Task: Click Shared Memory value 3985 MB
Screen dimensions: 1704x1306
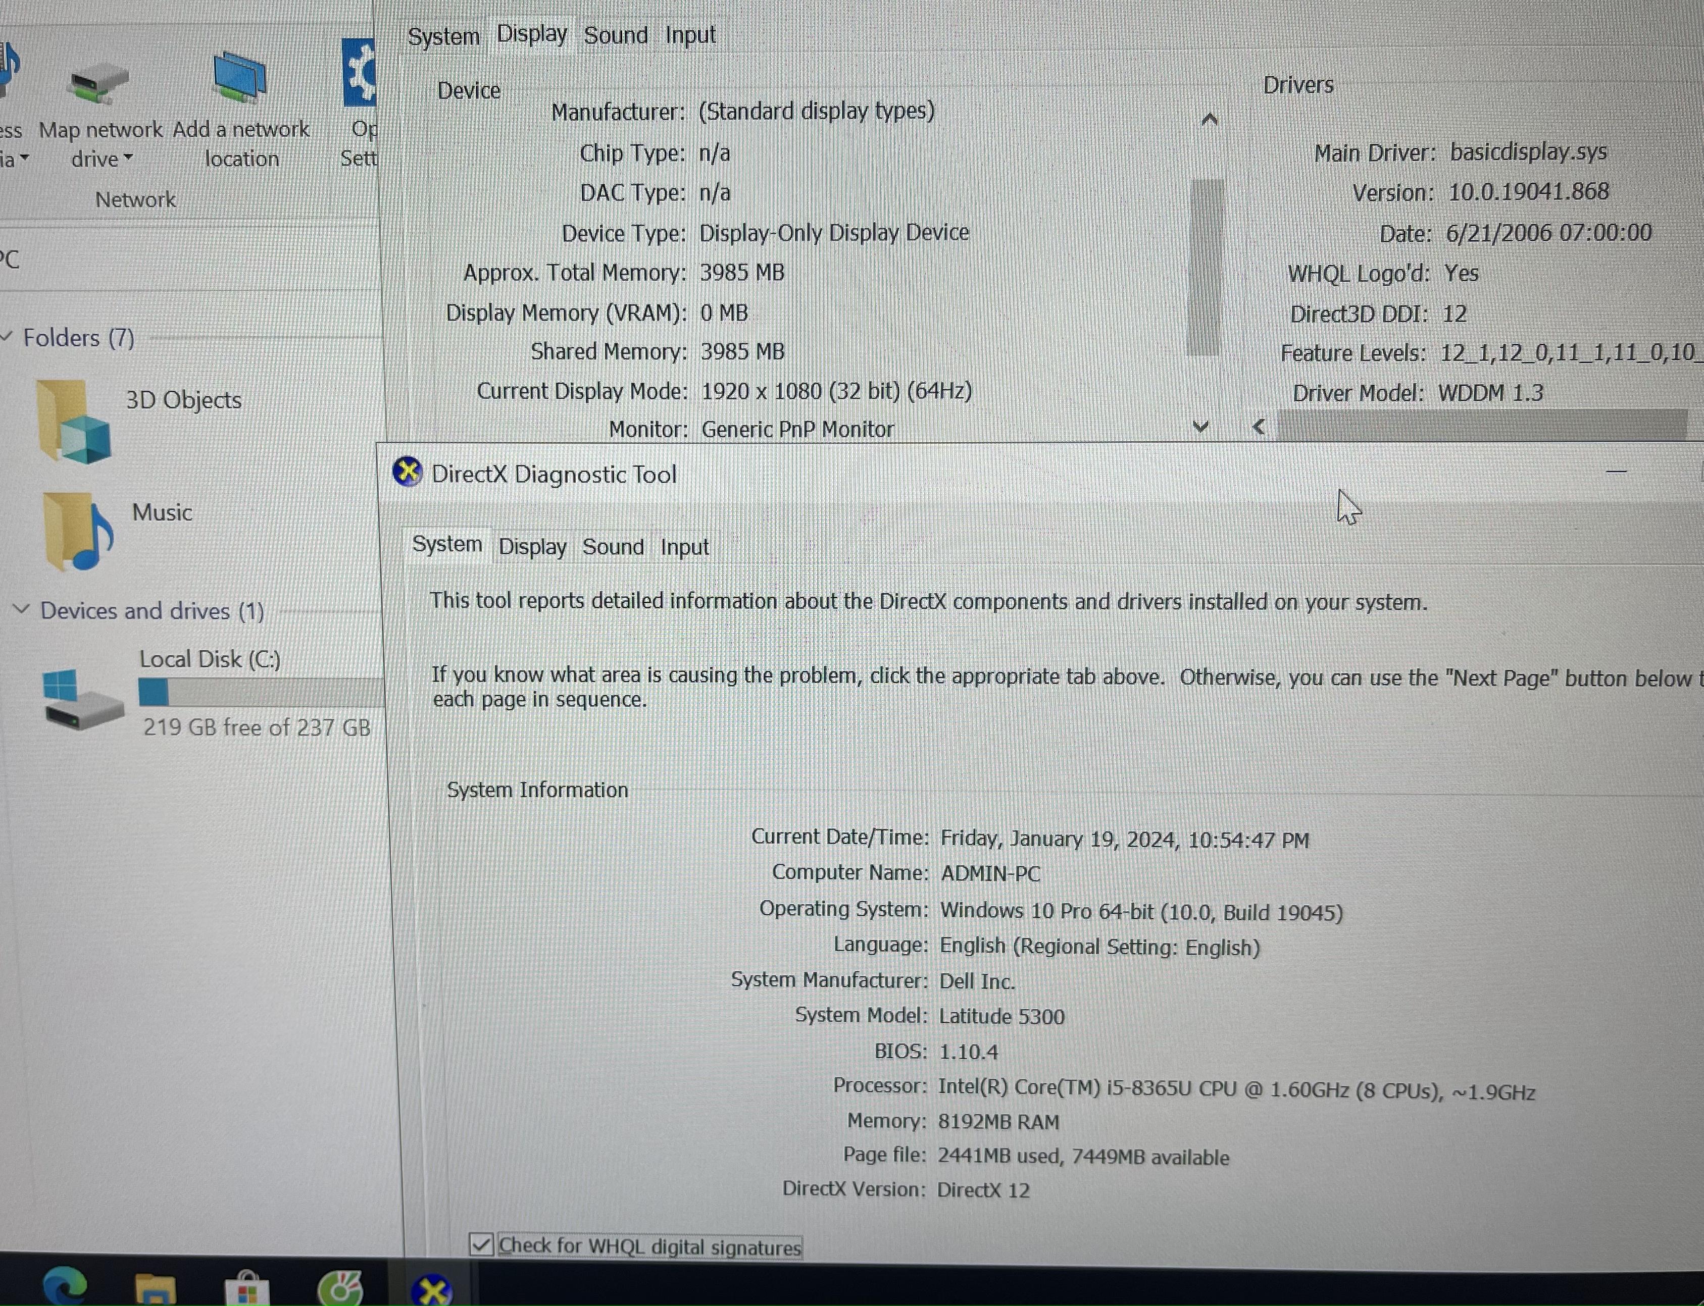Action: tap(743, 351)
